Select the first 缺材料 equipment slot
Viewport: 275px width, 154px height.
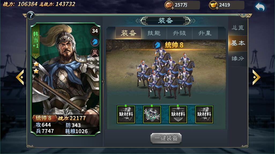pos(126,114)
